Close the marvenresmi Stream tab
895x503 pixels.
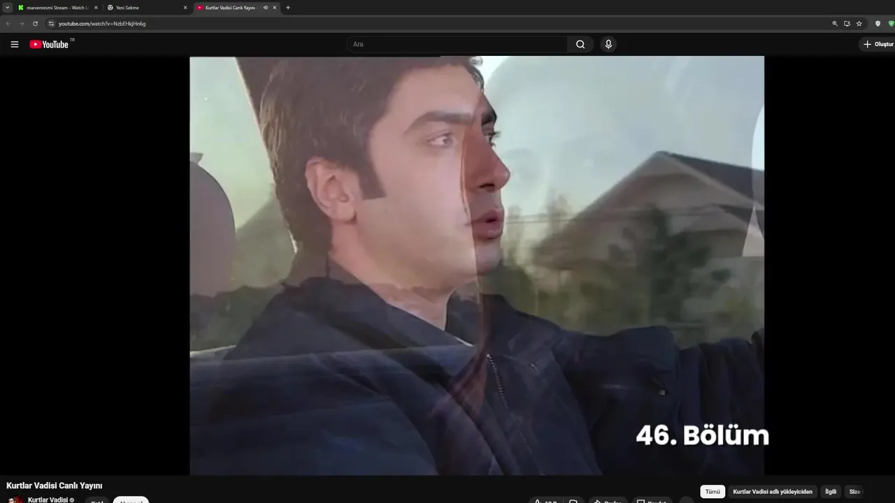pyautogui.click(x=96, y=8)
